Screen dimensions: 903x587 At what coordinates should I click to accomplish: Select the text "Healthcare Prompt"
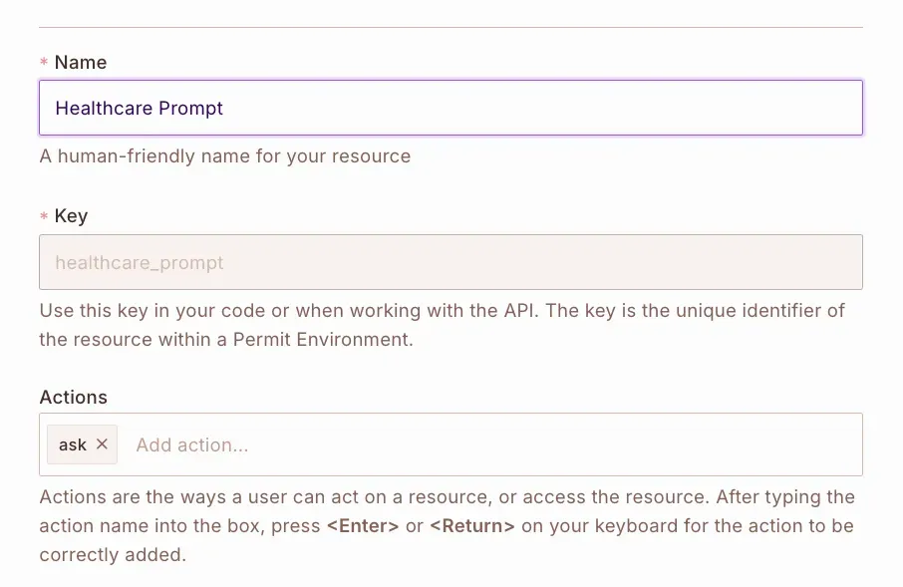point(138,108)
